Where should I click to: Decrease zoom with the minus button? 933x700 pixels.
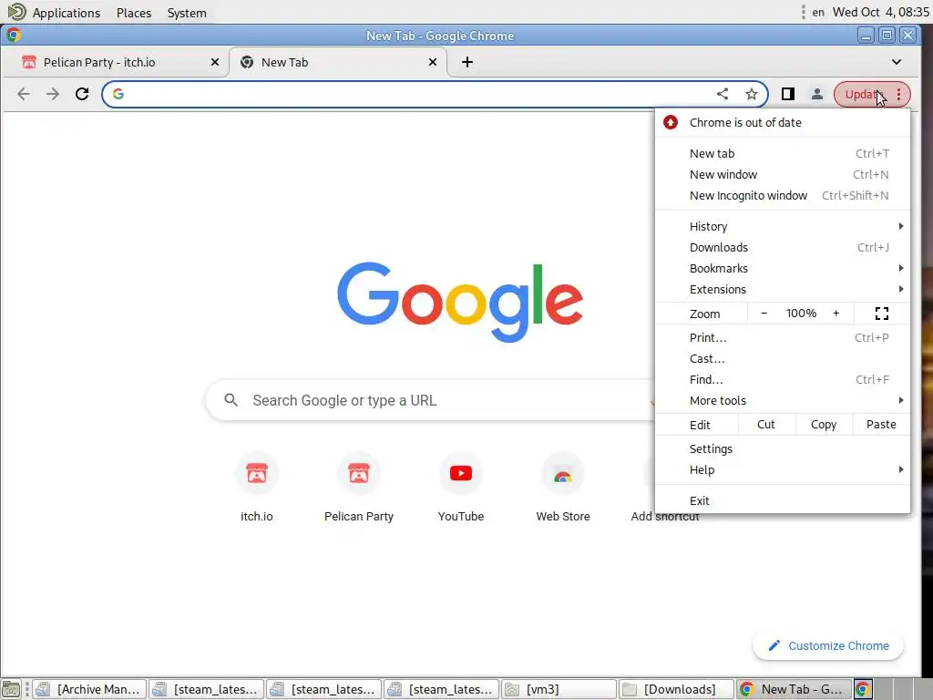764,314
